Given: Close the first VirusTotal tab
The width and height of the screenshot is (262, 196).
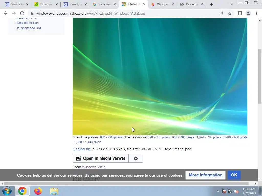Looking at the screenshot, I should (27, 4).
